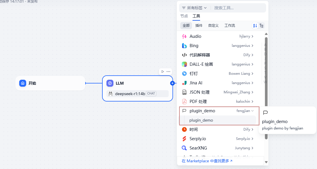Expand the DALL-E 绘画 tool group
The image size is (317, 169).
(252, 64)
